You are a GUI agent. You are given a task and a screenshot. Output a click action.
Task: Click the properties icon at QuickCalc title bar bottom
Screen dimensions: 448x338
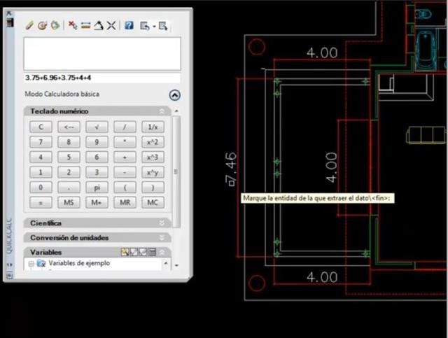(x=10, y=276)
